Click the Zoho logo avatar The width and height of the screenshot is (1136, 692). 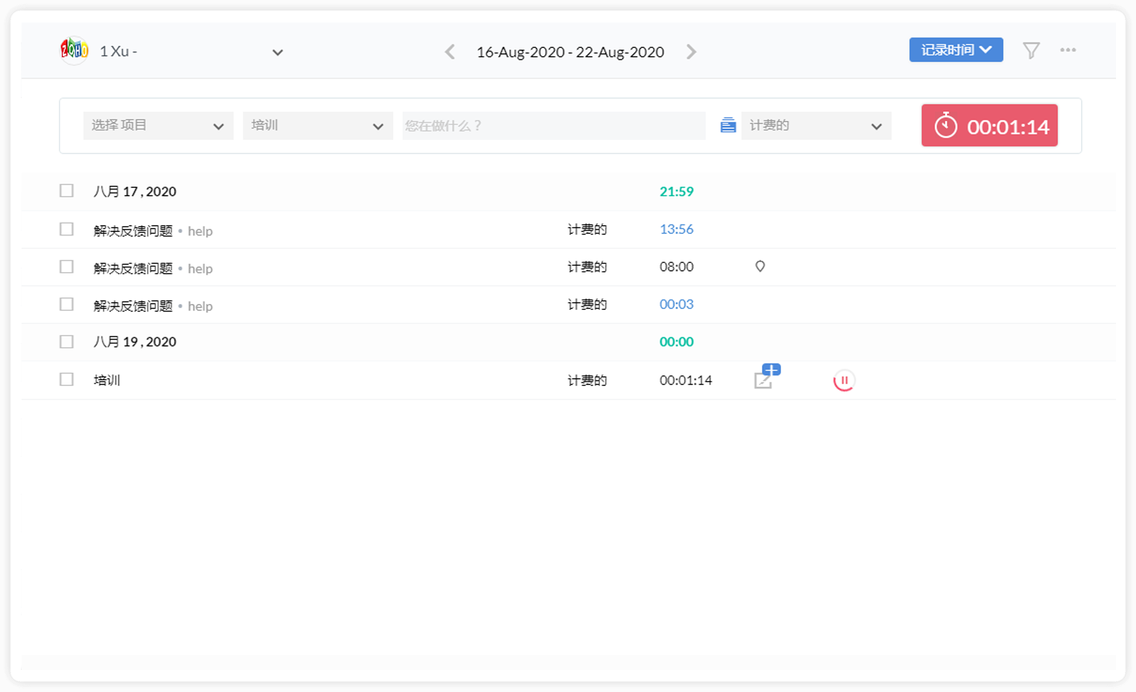74,50
